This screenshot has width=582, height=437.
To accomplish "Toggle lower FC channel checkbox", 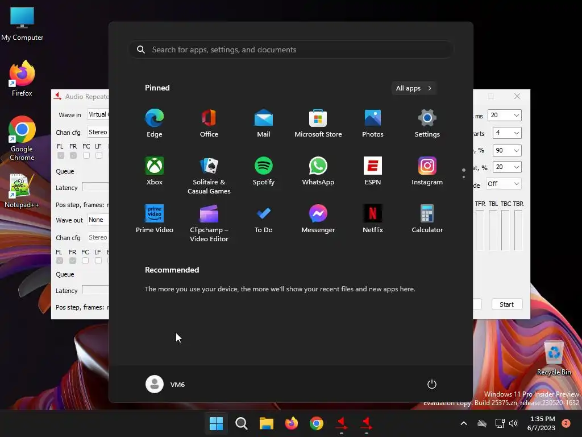I will 85,261.
